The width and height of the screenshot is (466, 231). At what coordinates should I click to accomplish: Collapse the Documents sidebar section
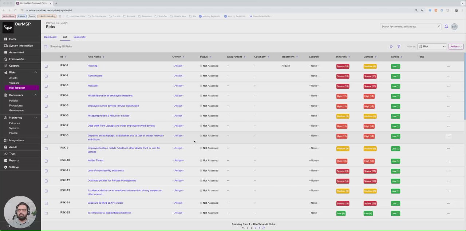point(36,95)
